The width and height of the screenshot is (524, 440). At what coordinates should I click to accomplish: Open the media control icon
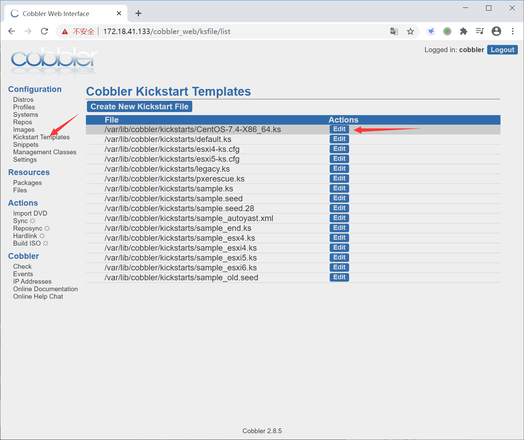click(480, 31)
